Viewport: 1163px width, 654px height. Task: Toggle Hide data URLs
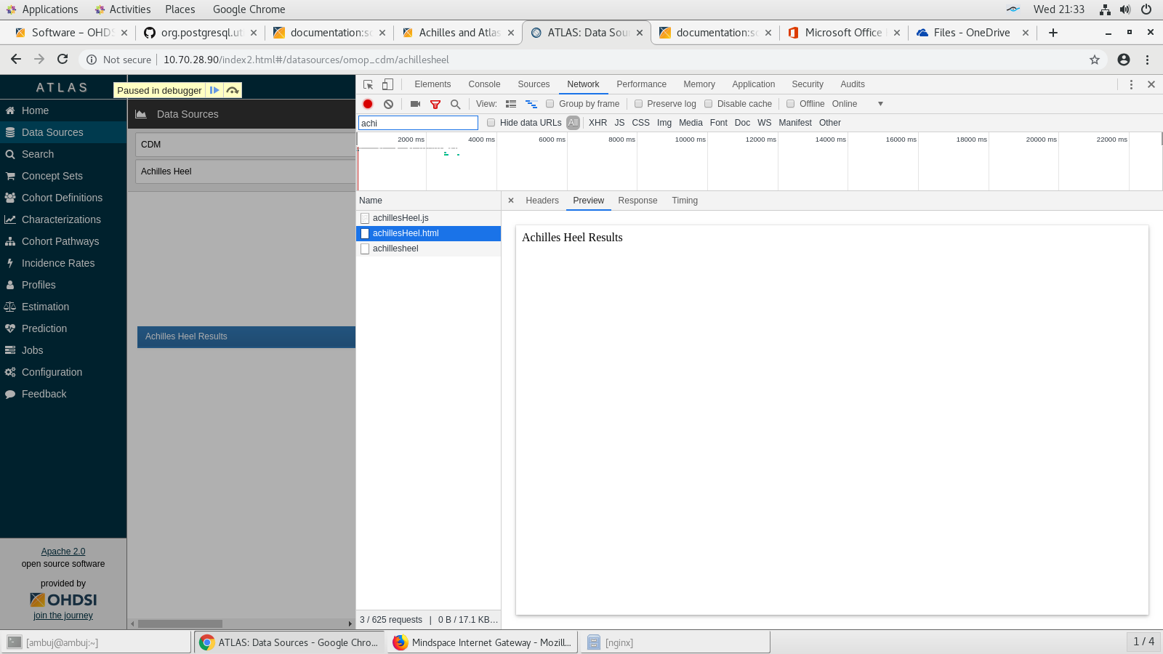(491, 123)
